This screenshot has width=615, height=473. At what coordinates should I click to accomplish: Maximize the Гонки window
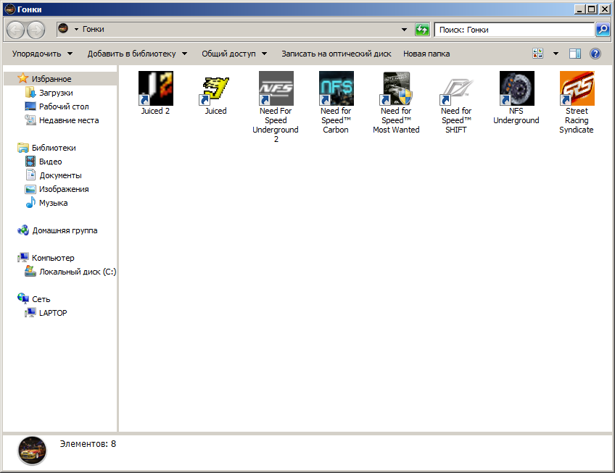tap(592, 9)
